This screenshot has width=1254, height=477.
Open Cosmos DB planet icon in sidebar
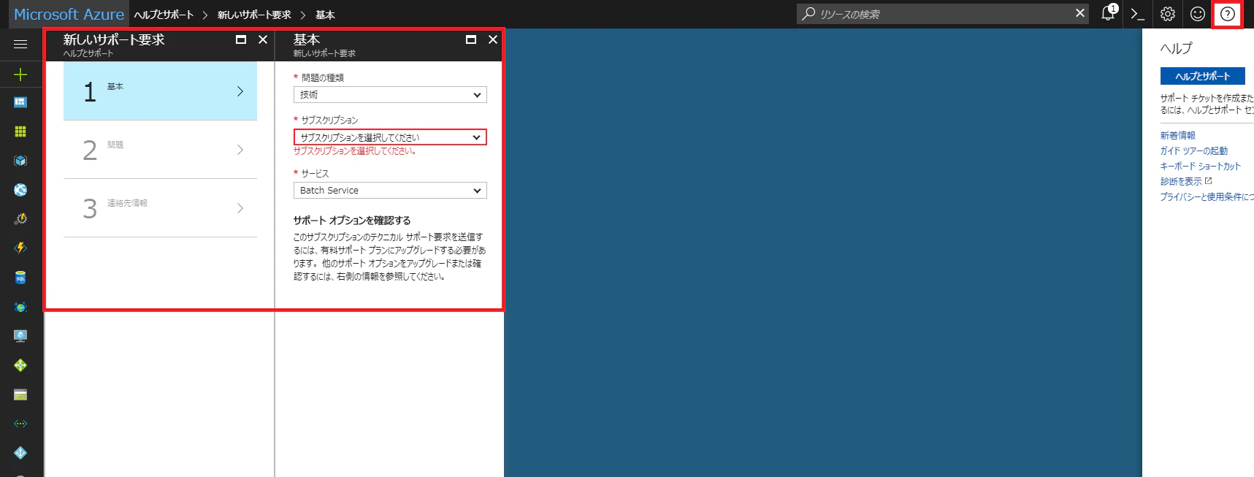click(20, 307)
